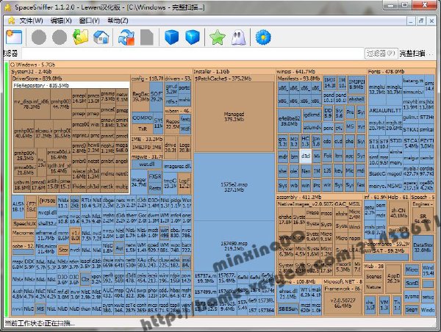441x332 pixels.
Task: Go up one folder level icon
Action: click(80, 37)
